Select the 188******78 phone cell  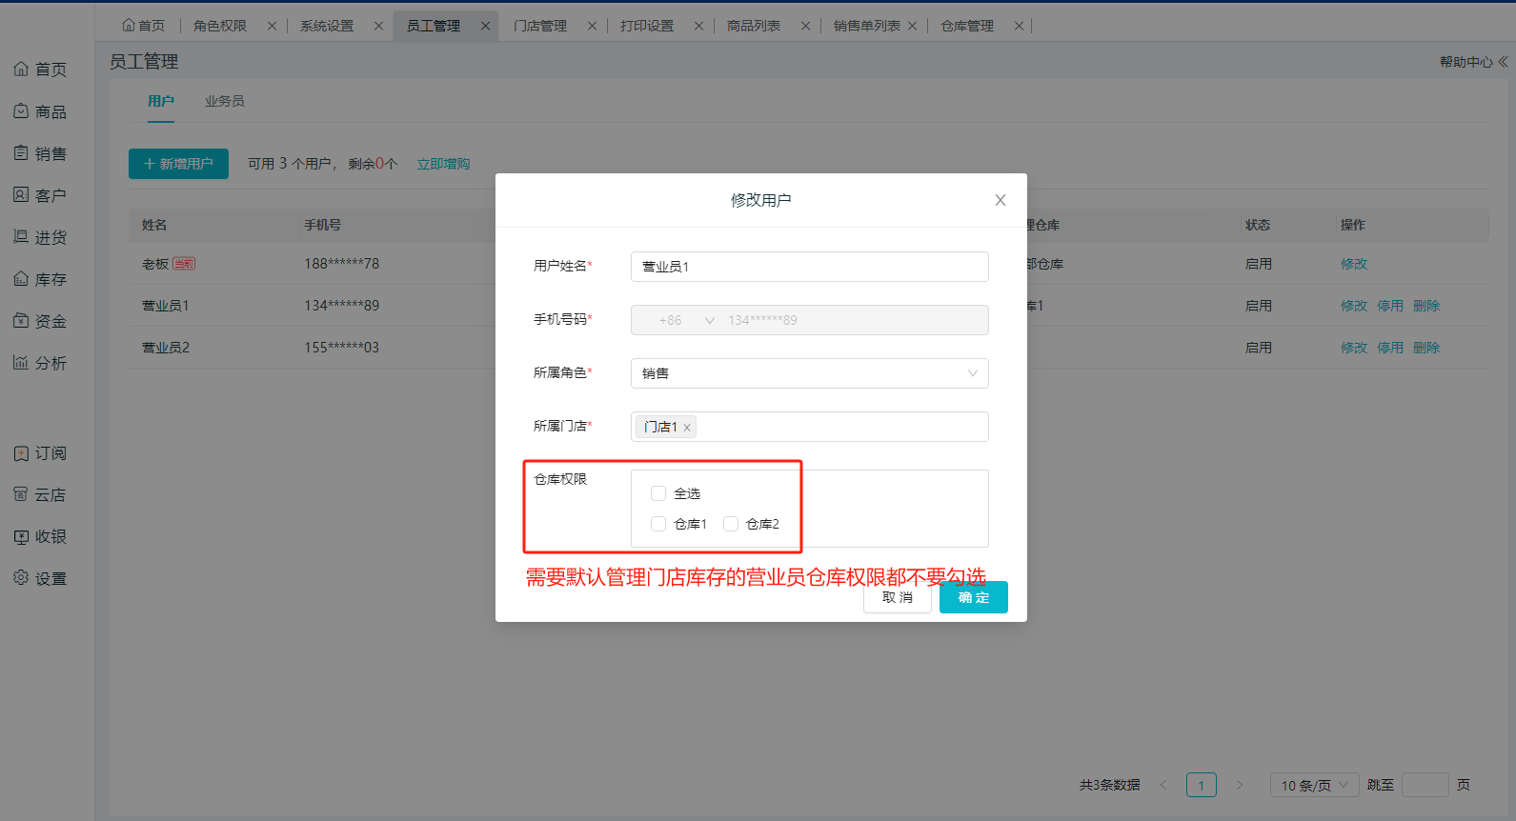pos(342,264)
